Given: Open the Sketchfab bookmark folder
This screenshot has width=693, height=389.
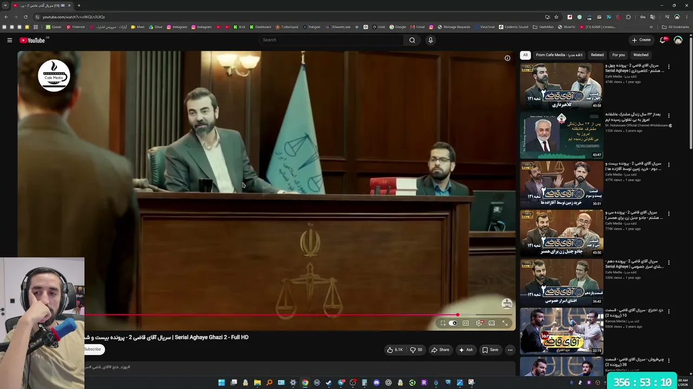Looking at the screenshot, I should point(543,27).
